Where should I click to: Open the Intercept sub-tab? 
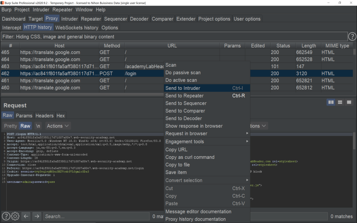[12, 28]
